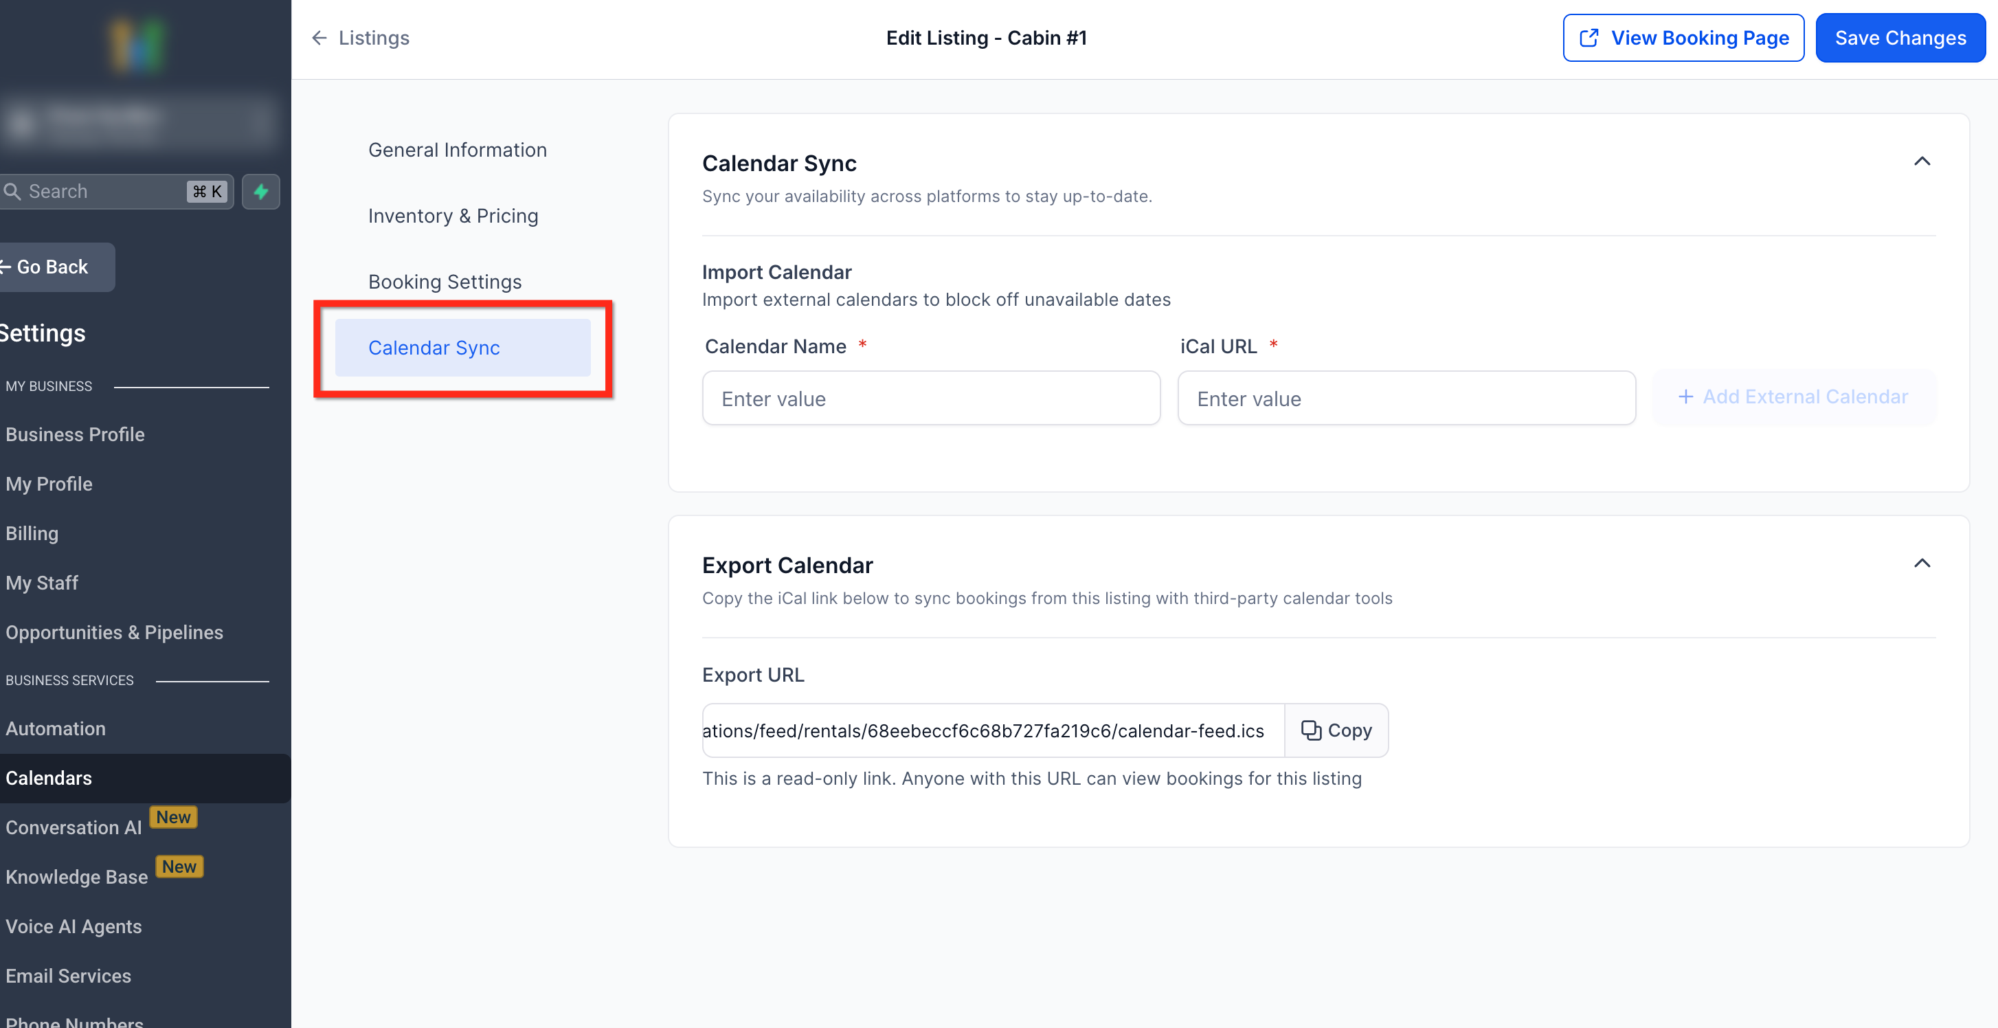Image resolution: width=1998 pixels, height=1028 pixels.
Task: Open the Inventory & Pricing tab
Action: (x=453, y=216)
